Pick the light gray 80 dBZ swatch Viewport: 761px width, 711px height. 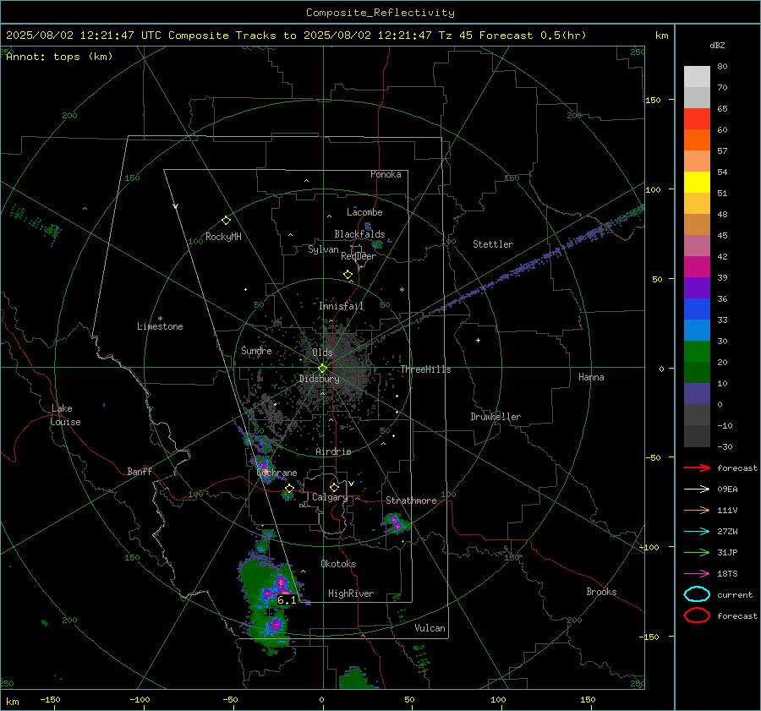tap(697, 77)
